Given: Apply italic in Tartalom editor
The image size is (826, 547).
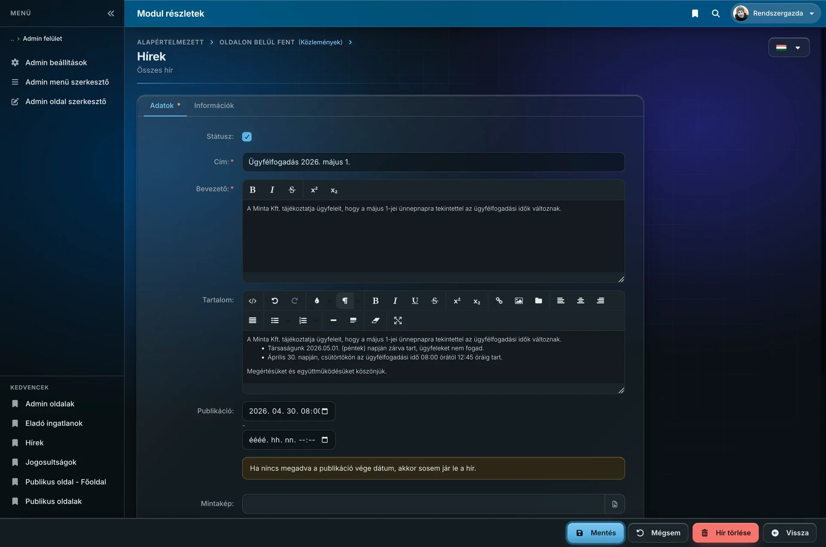Looking at the screenshot, I should click(x=395, y=301).
